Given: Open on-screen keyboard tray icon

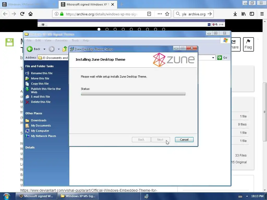Looking at the screenshot, I should 240,196.
